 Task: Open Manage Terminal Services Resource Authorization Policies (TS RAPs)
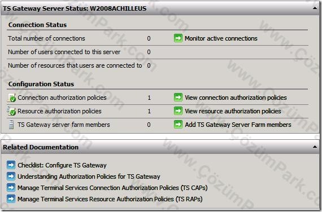point(110,199)
